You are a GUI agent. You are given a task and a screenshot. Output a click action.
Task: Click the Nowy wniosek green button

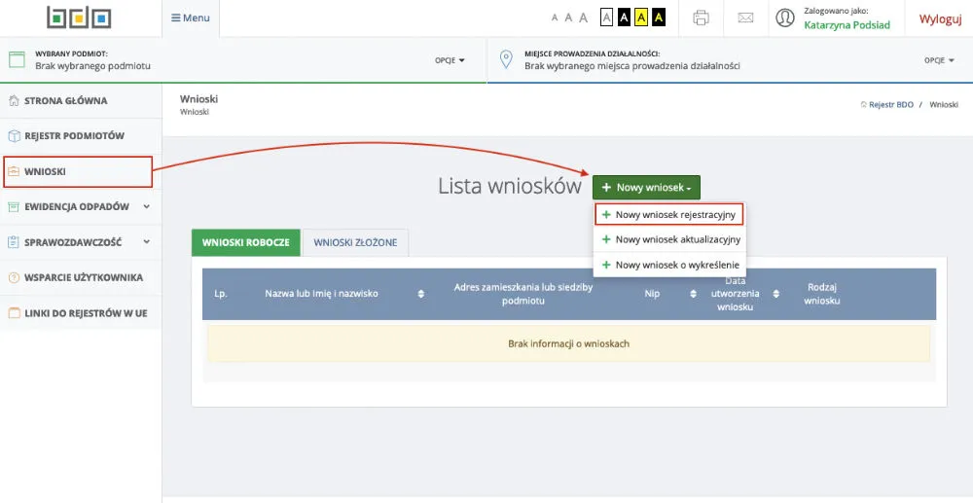click(x=646, y=187)
